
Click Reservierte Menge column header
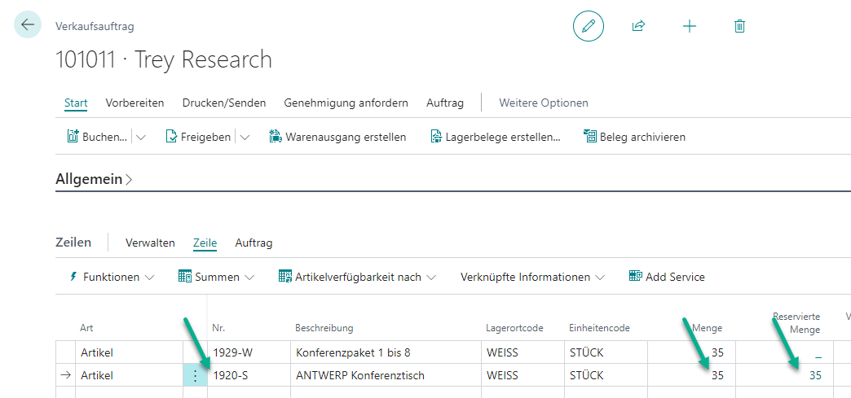click(x=796, y=323)
